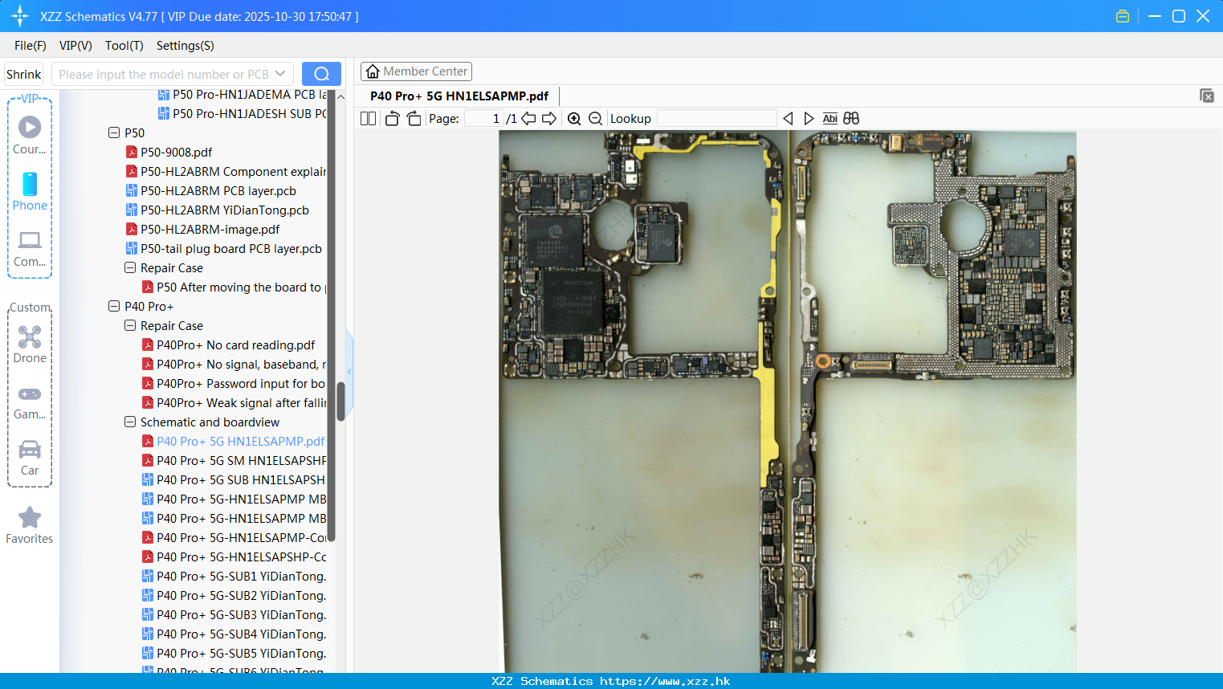Viewport: 1223px width, 689px height.
Task: Zoom in on the PDF
Action: tap(574, 118)
